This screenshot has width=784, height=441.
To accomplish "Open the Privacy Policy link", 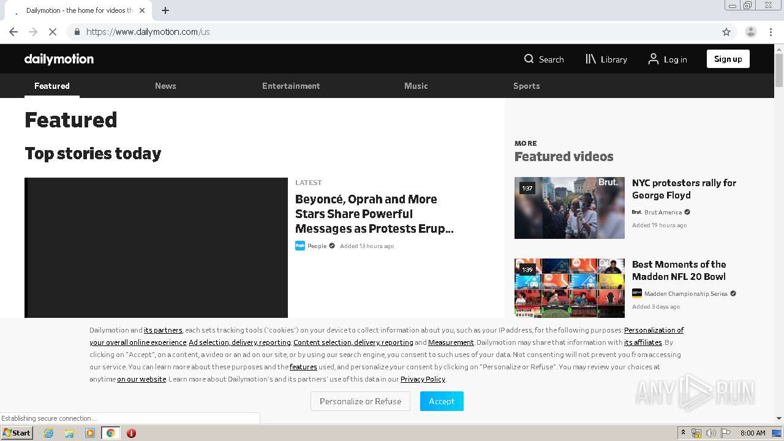I will pos(423,379).
